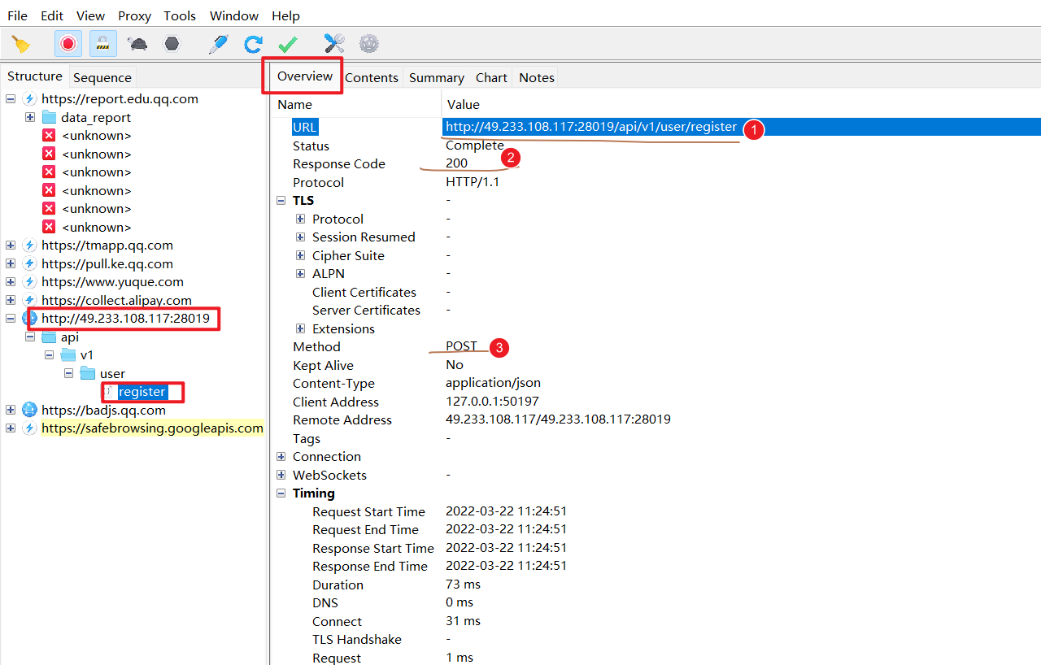This screenshot has width=1041, height=665.
Task: Expand the www.yuque.com host node
Action: 11,282
